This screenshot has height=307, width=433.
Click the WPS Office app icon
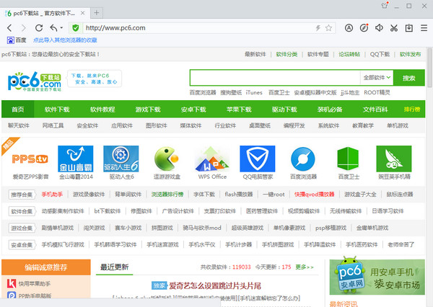(x=211, y=159)
